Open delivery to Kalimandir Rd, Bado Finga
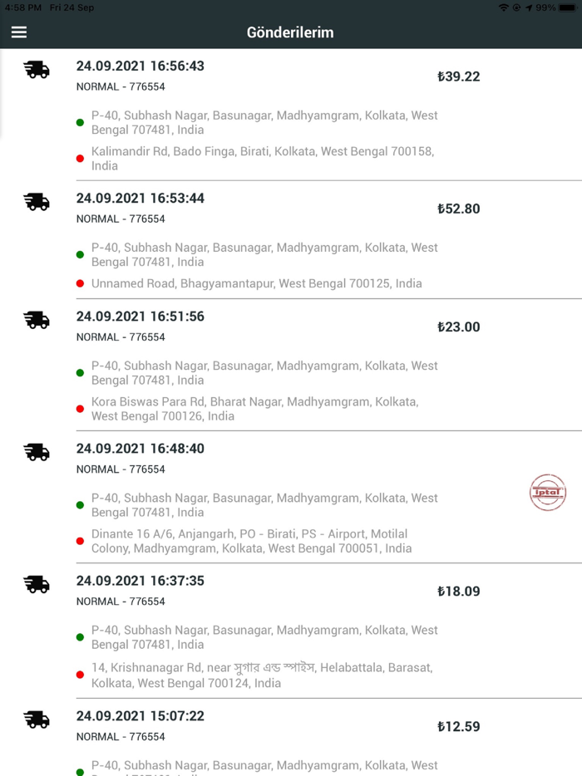The image size is (582, 776). (x=263, y=159)
